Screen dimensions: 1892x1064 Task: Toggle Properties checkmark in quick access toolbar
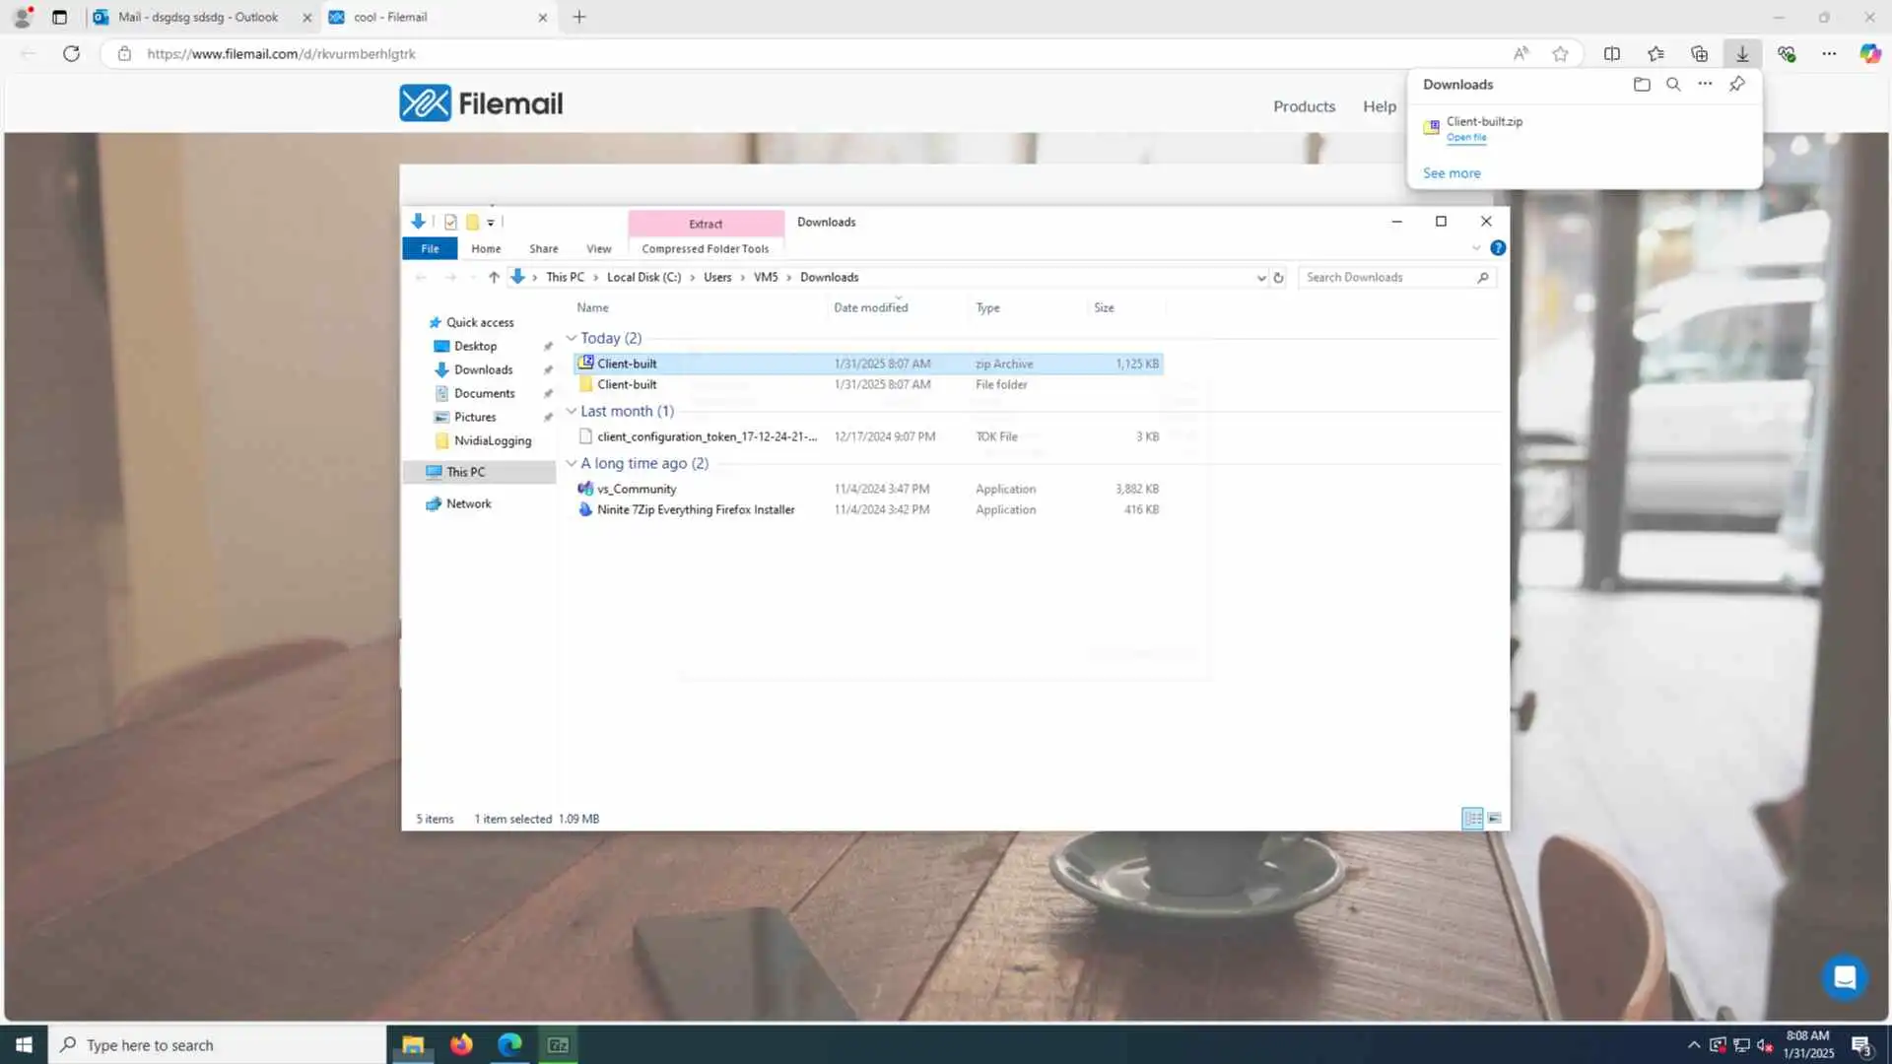(x=450, y=223)
